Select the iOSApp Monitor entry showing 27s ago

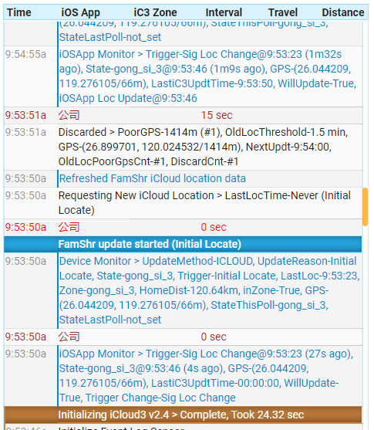pyautogui.click(x=206, y=376)
